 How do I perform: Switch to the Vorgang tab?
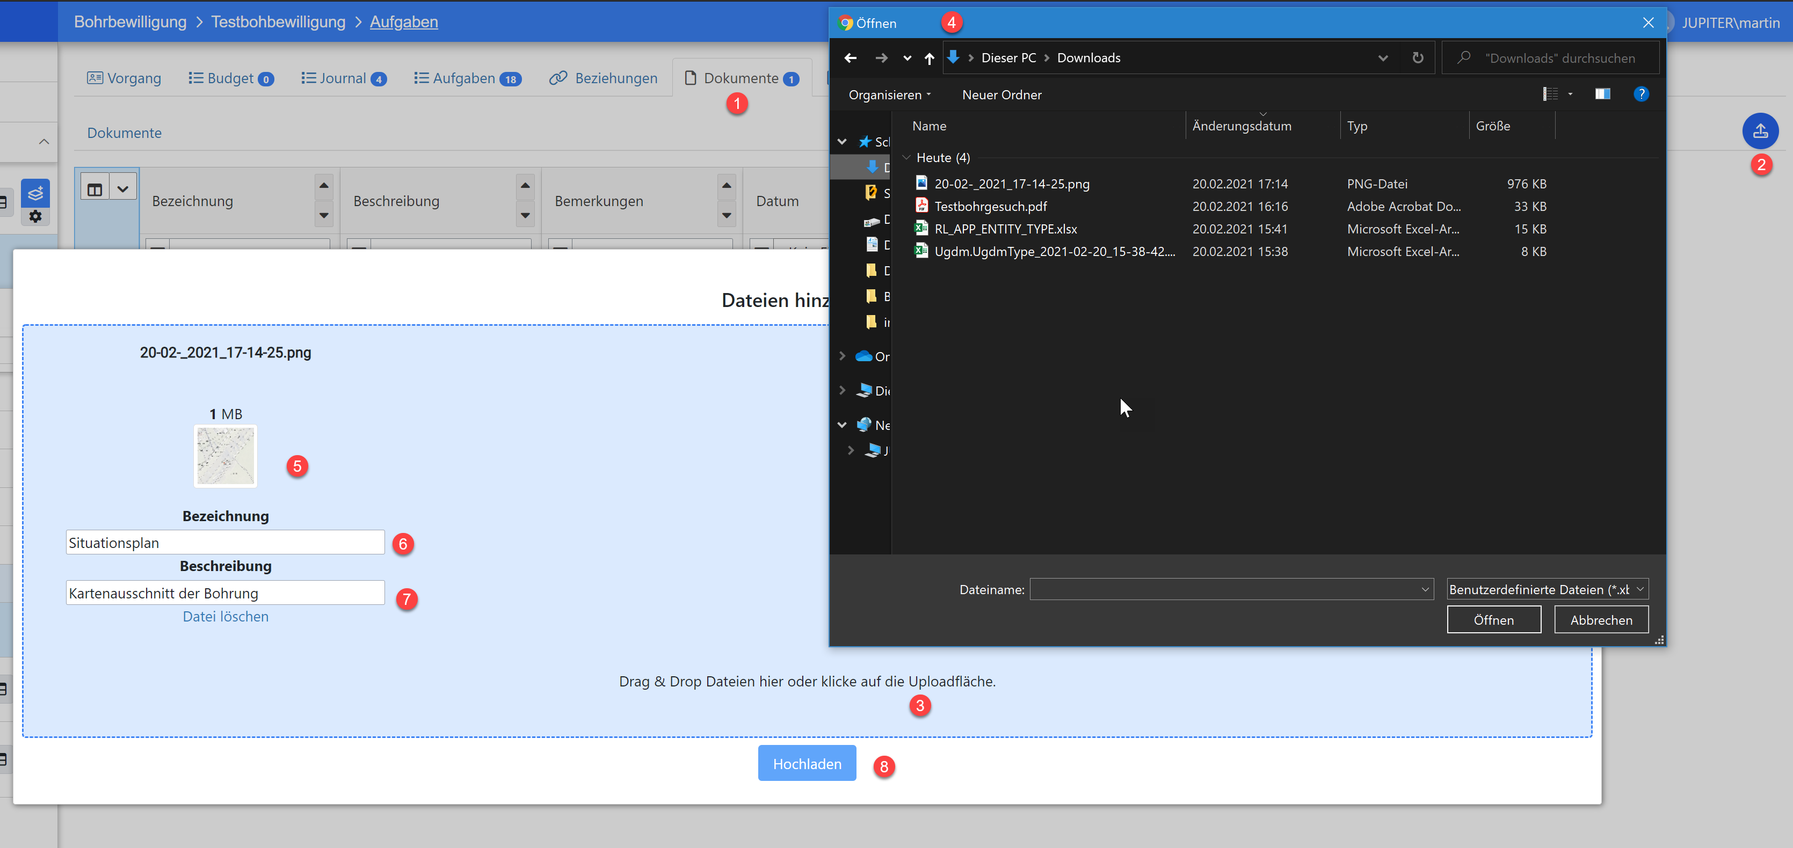click(x=124, y=78)
